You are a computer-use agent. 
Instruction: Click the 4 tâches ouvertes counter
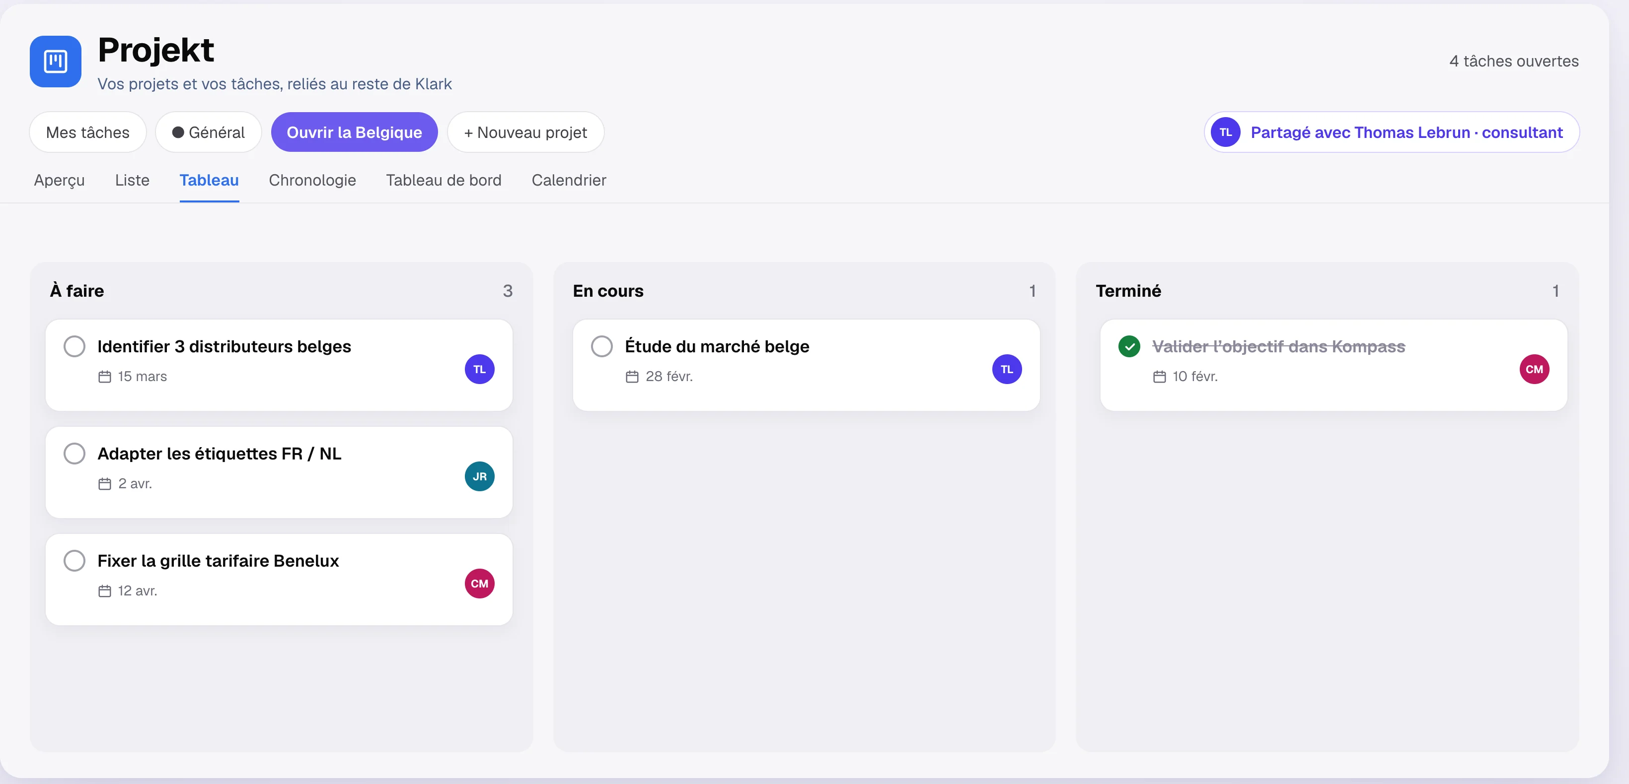(1514, 61)
